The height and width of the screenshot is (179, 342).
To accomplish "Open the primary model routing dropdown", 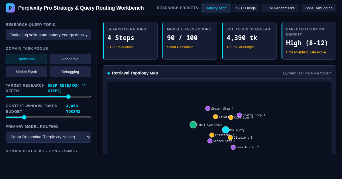I will click(x=48, y=137).
